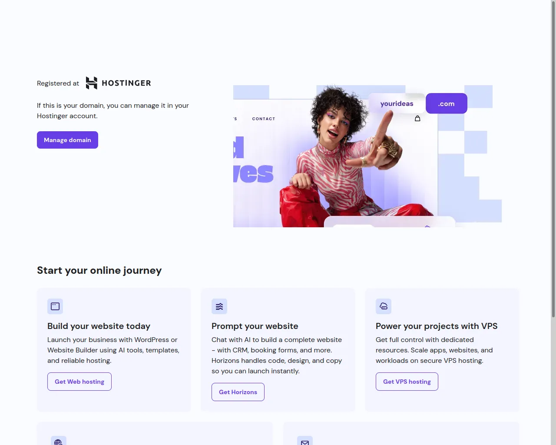Screen dimensions: 556x445
Task: Click the HOSTINGER wordmark text
Action: pos(126,83)
